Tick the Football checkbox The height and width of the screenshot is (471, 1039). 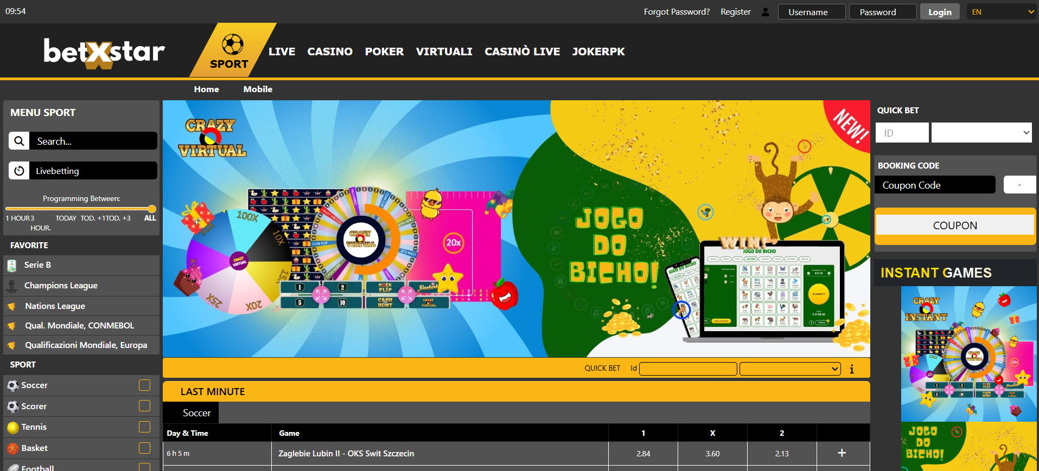coord(144,467)
